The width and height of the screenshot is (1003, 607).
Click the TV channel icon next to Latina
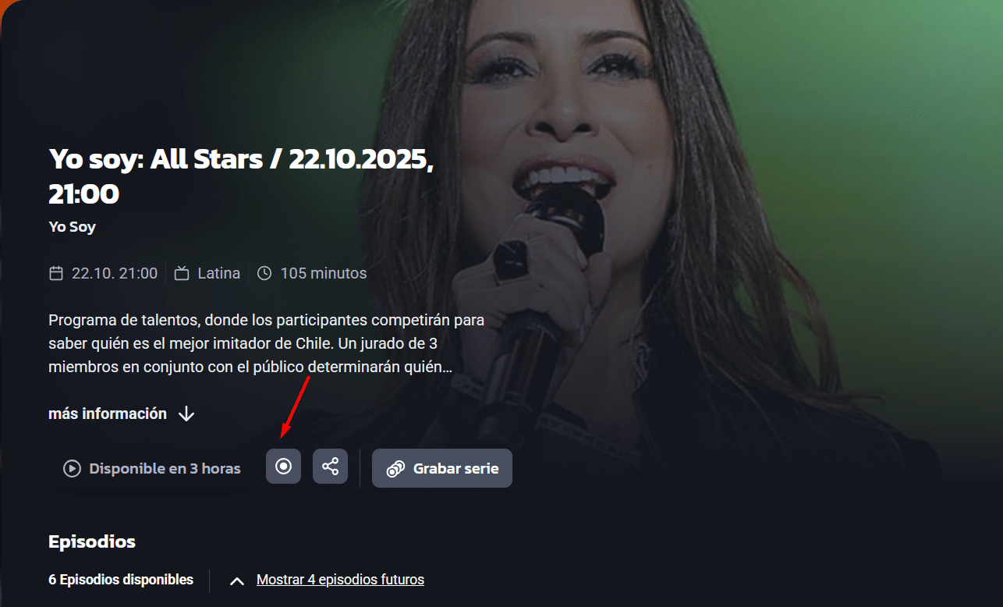(x=182, y=273)
